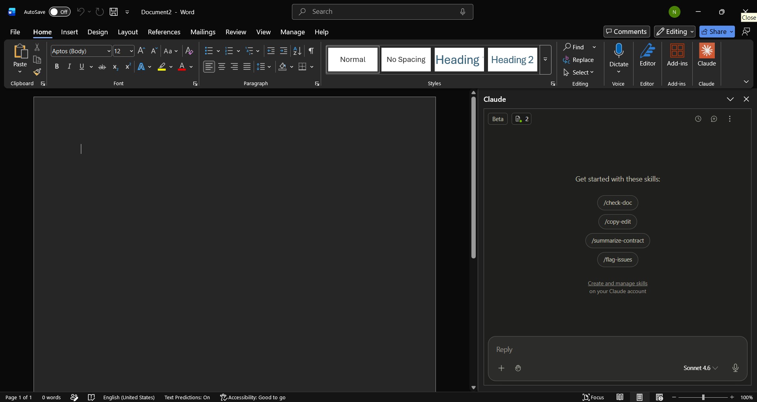Open the Sonnet 4.6 model selector
The image size is (757, 402).
(701, 368)
